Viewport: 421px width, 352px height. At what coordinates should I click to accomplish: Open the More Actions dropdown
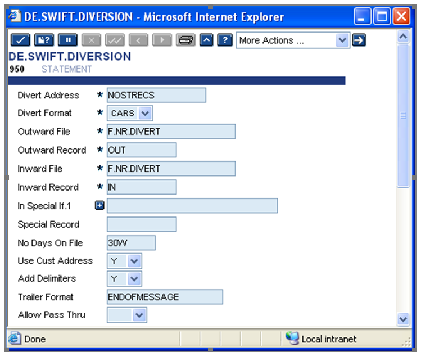(292, 40)
